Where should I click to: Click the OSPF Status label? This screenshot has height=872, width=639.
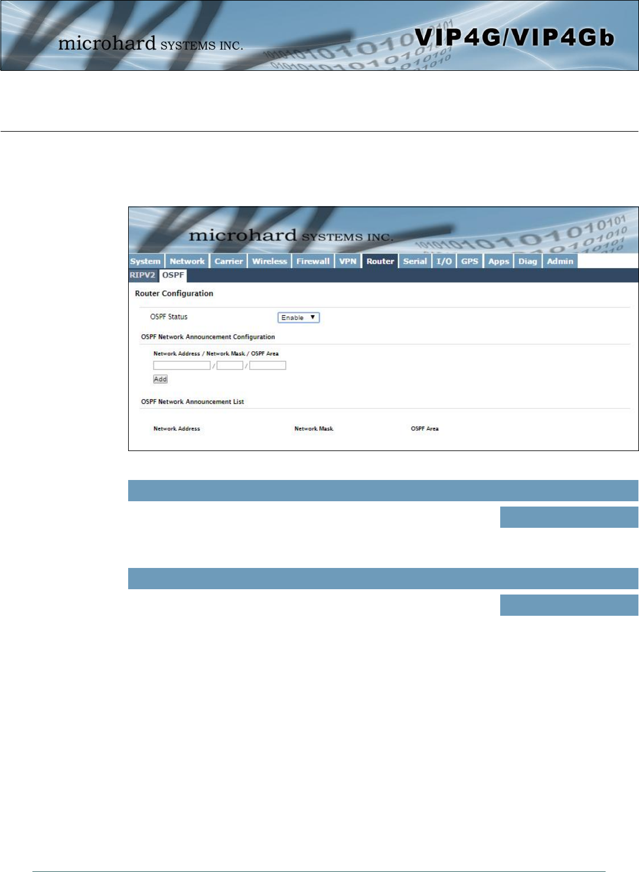[x=169, y=317]
